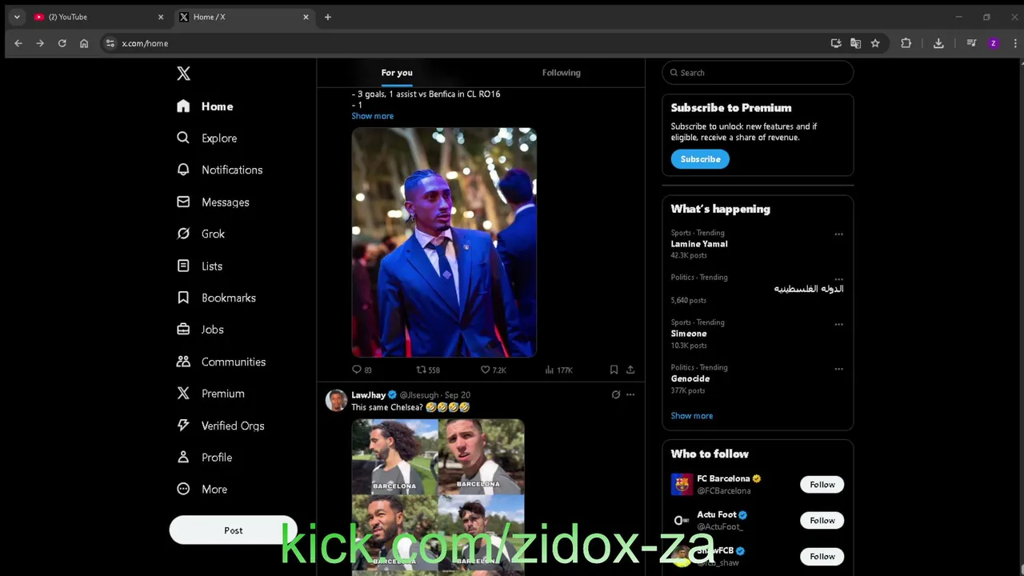Open Bookmarks from the sidebar
The height and width of the screenshot is (576, 1024).
tap(217, 298)
